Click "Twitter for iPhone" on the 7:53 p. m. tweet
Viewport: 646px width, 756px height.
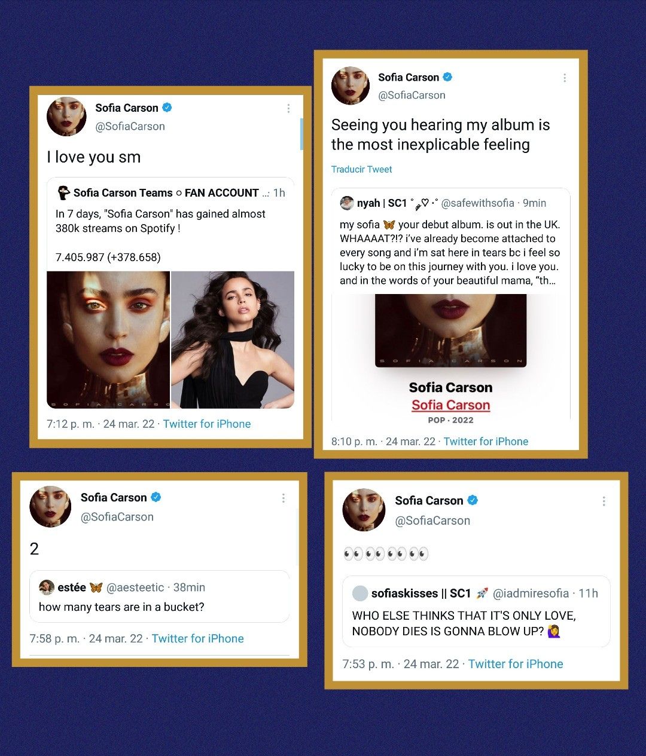click(x=516, y=664)
